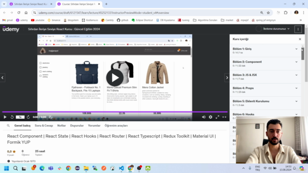The height and width of the screenshot is (173, 308).
Task: Bookmark this page with the star icon
Action: tap(269, 13)
